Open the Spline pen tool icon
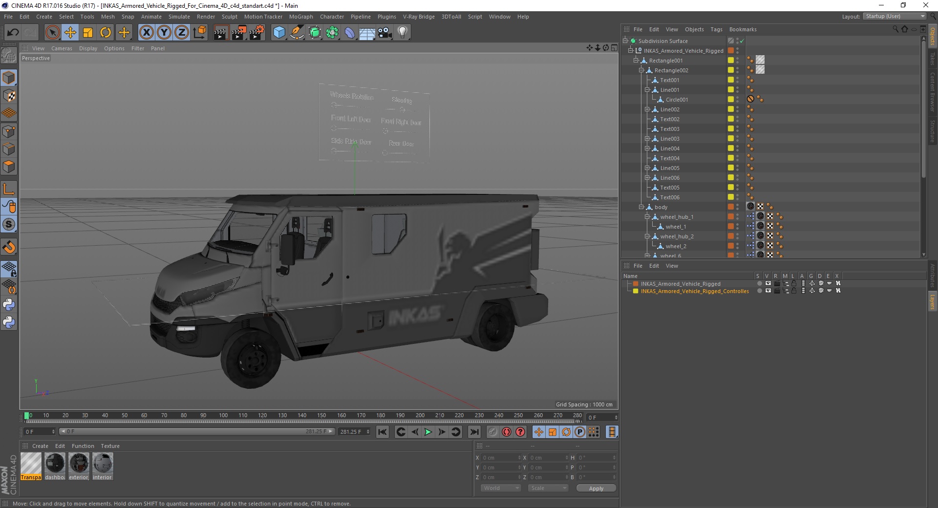Screen dimensions: 938x508 click(297, 33)
